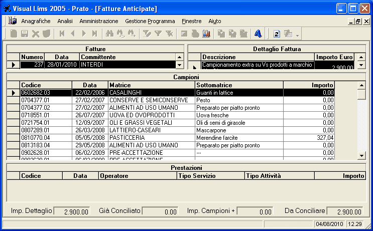373x231 pixels.
Task: Click date cell 29/05/2008
Action: coord(90,145)
